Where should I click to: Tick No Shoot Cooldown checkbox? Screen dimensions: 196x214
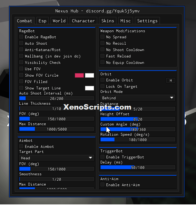tap(102, 50)
